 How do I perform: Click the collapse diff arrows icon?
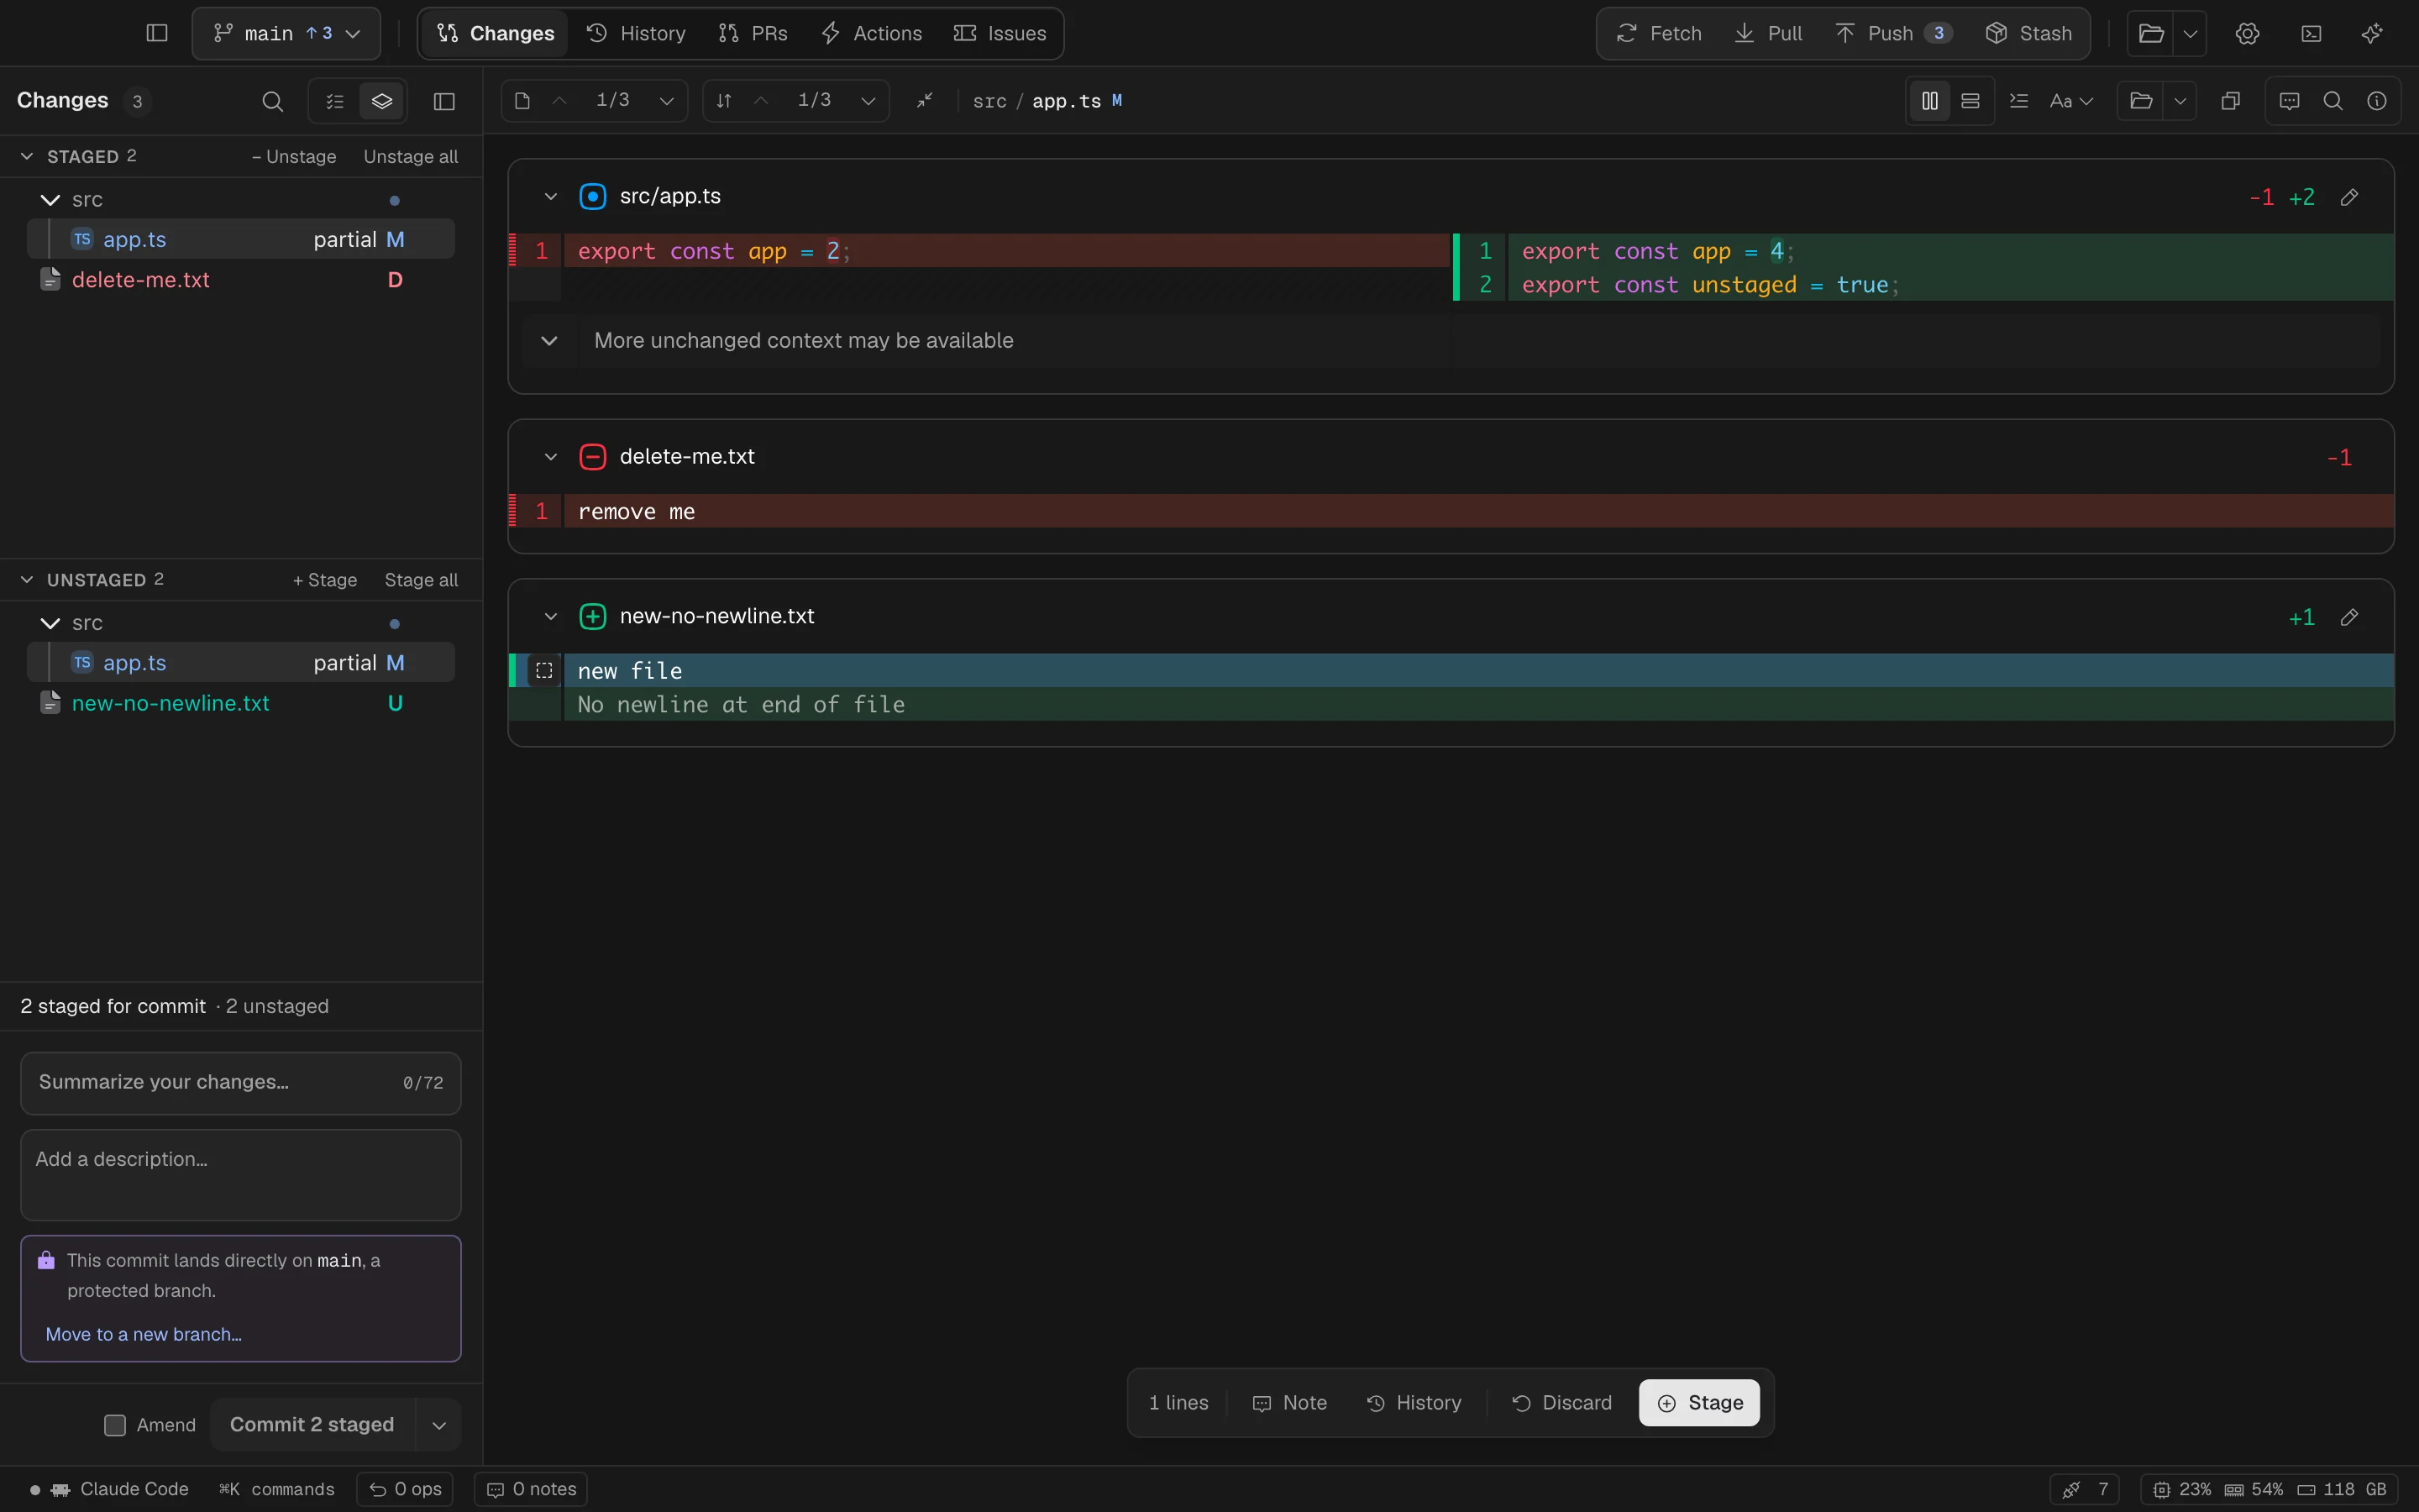pos(925,100)
